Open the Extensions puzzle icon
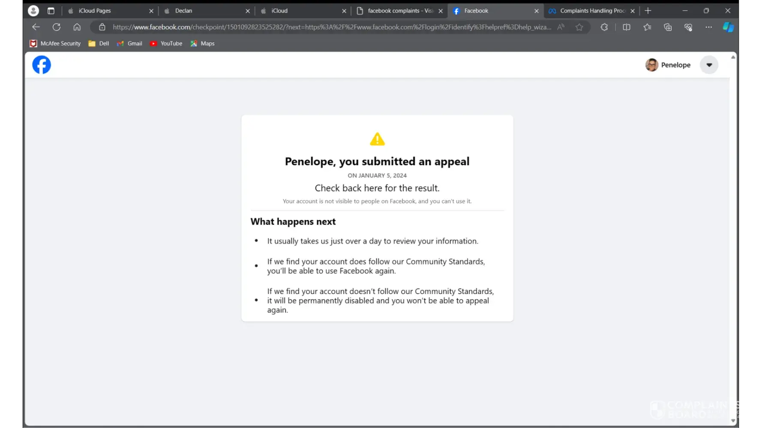 pos(604,27)
